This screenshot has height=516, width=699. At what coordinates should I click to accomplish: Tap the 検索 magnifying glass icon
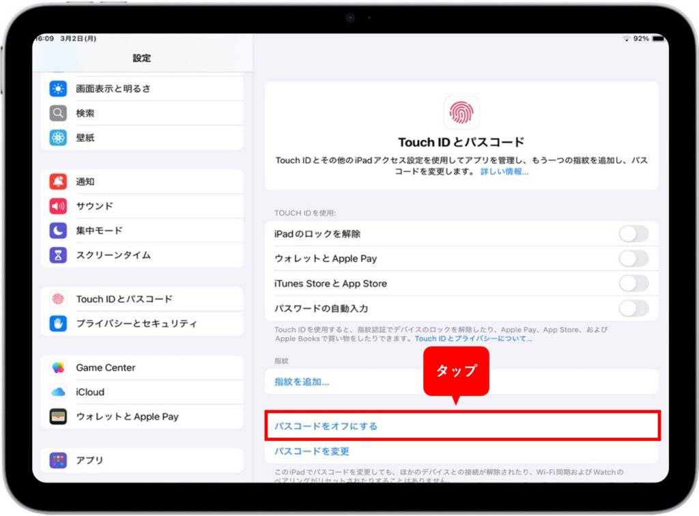click(x=58, y=113)
